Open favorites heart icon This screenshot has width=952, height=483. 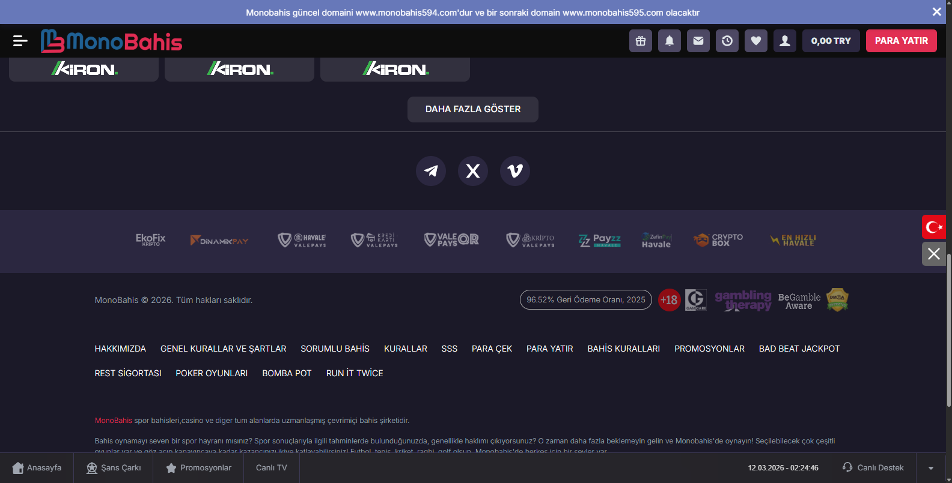tap(756, 41)
